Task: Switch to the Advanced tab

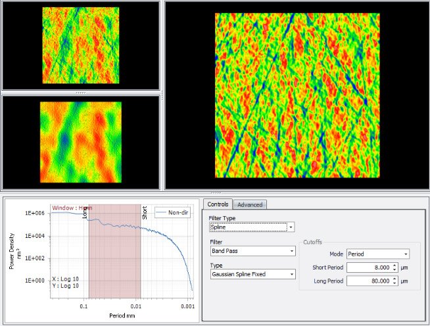Action: (249, 204)
